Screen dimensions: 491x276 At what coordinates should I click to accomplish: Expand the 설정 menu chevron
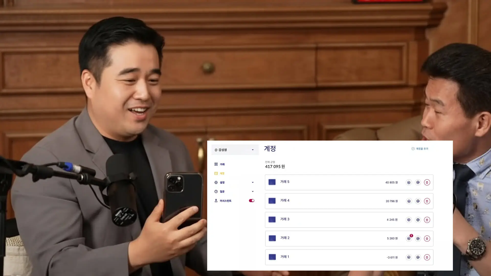coord(253,182)
